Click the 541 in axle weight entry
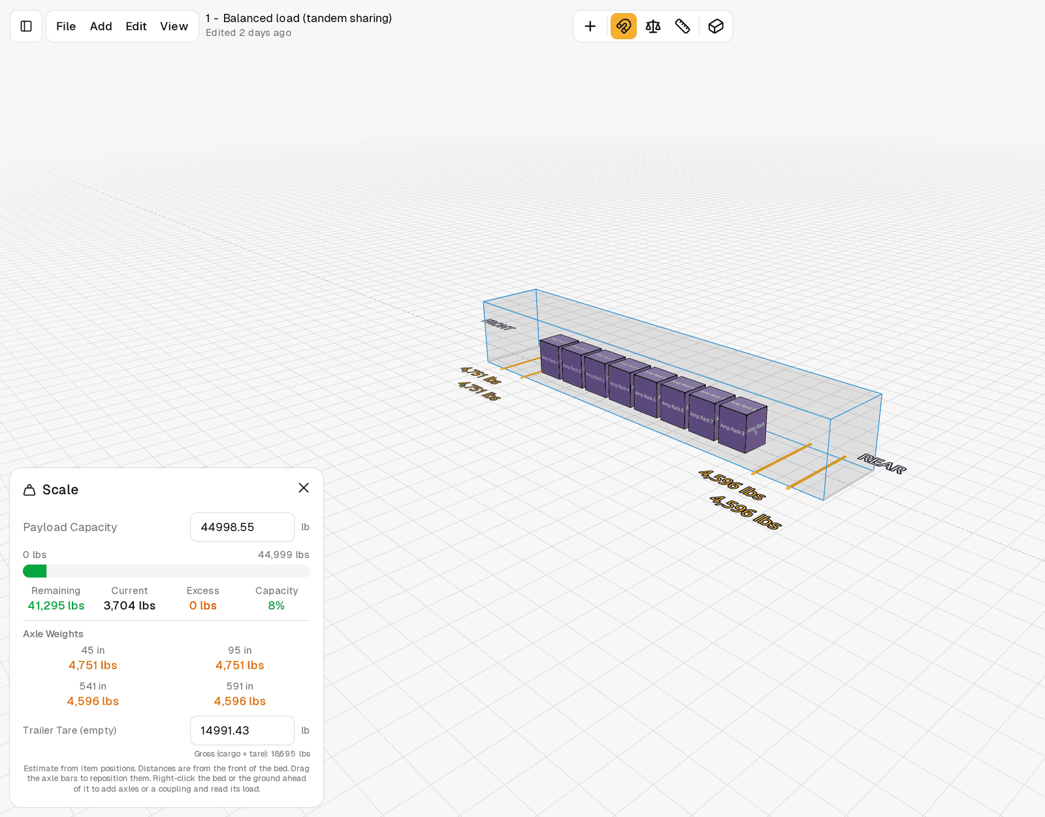The width and height of the screenshot is (1045, 817). click(93, 694)
